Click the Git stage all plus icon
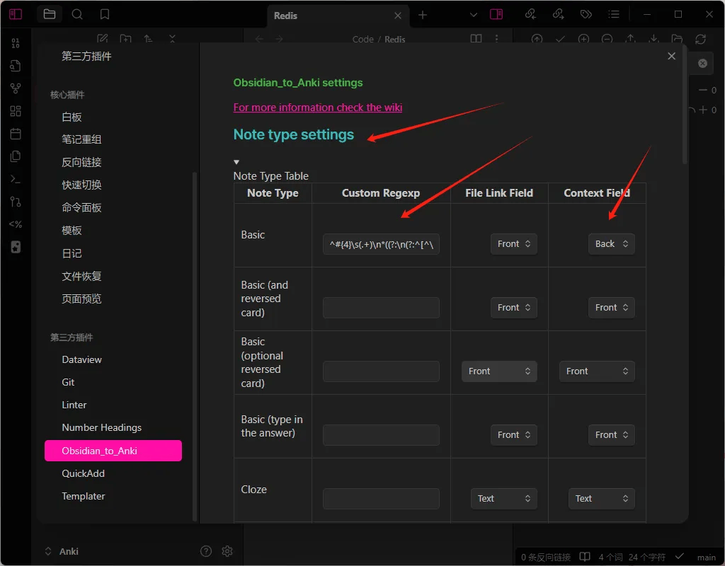The image size is (725, 566). click(x=583, y=40)
